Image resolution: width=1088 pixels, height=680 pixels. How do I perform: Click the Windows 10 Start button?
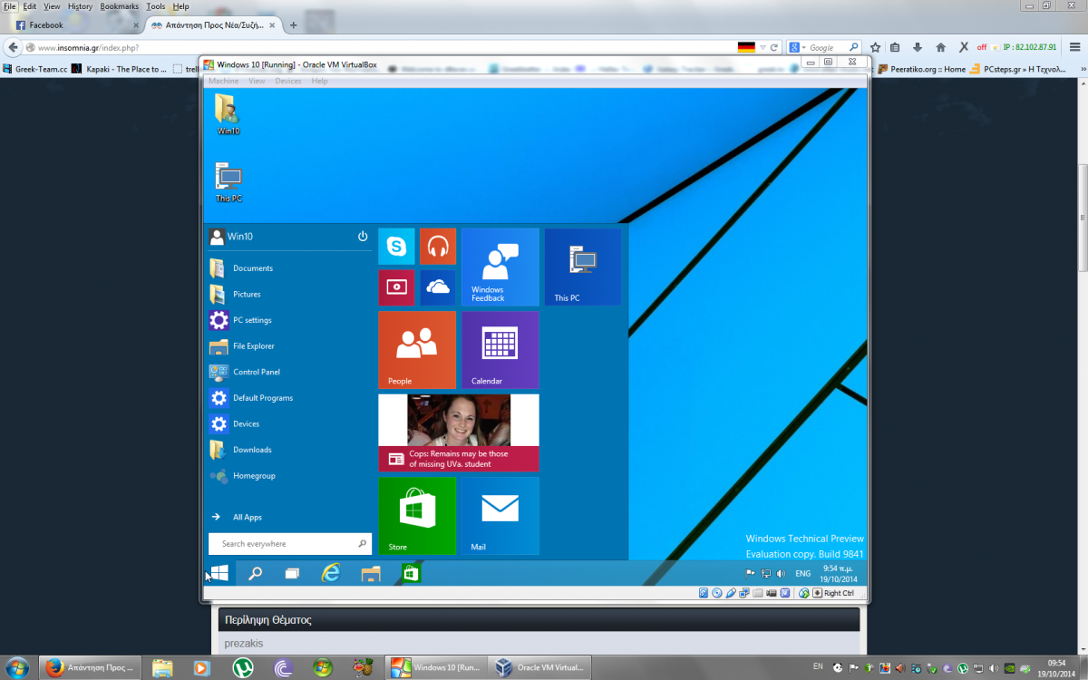coord(219,573)
